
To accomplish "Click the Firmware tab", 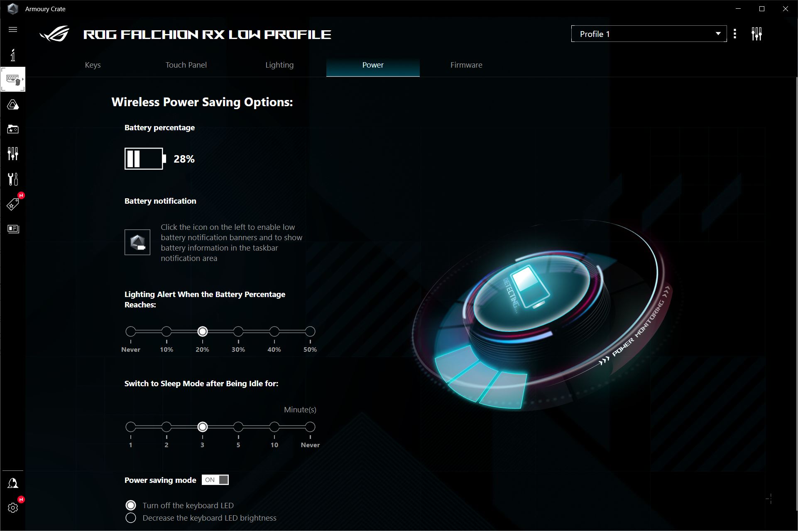I will (x=466, y=65).
